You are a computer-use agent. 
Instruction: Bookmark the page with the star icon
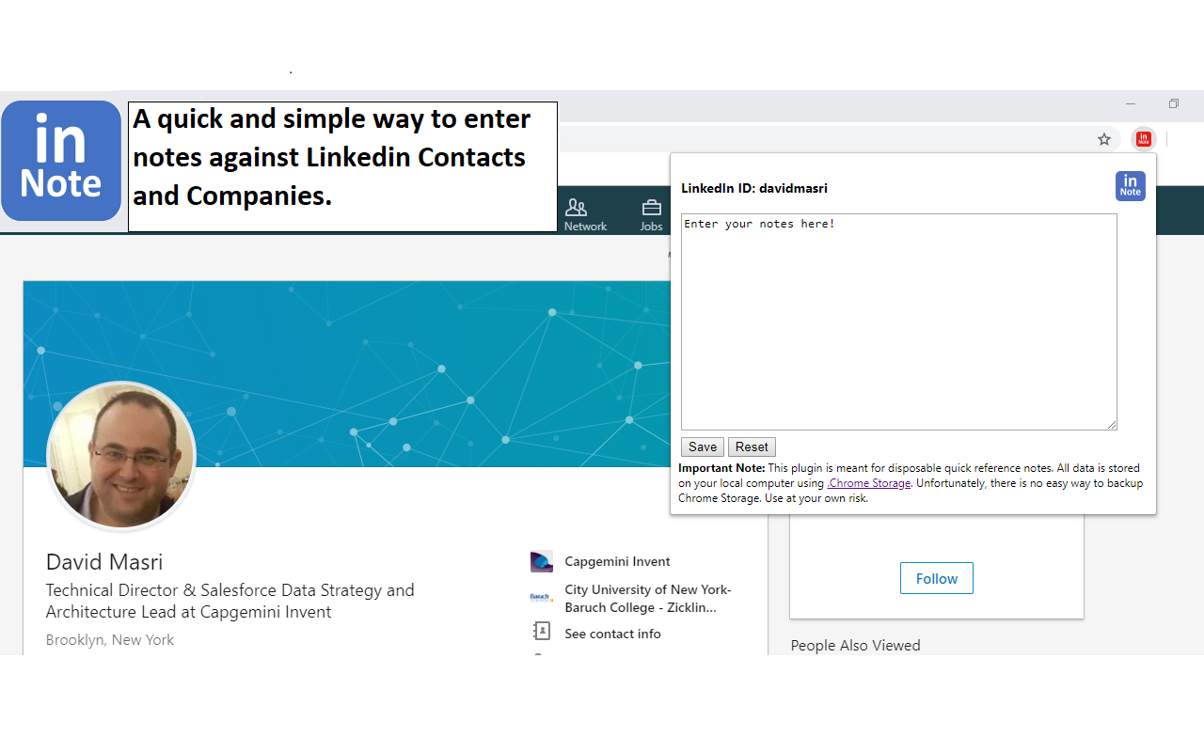click(x=1104, y=139)
